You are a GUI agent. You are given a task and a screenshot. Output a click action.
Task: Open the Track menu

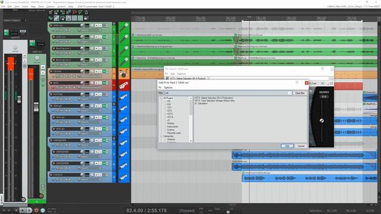[x=41, y=7]
